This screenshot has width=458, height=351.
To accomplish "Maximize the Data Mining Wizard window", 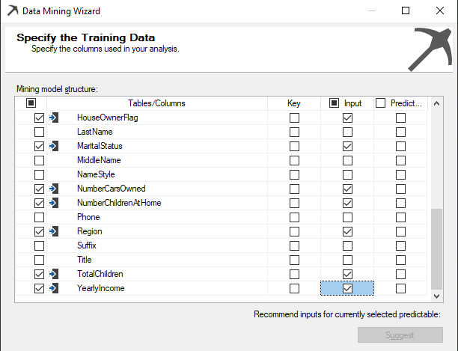I will click(x=406, y=11).
